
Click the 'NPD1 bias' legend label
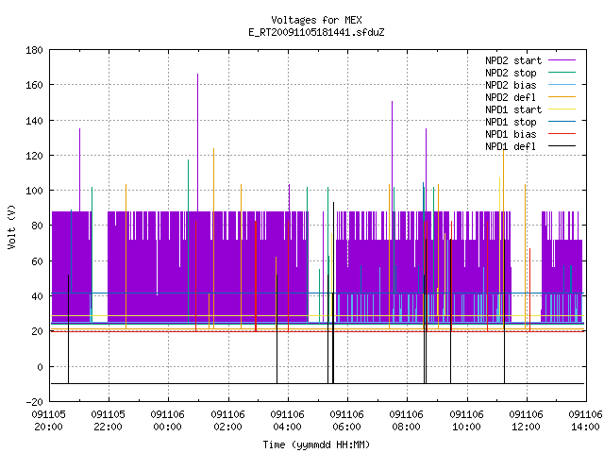point(511,134)
